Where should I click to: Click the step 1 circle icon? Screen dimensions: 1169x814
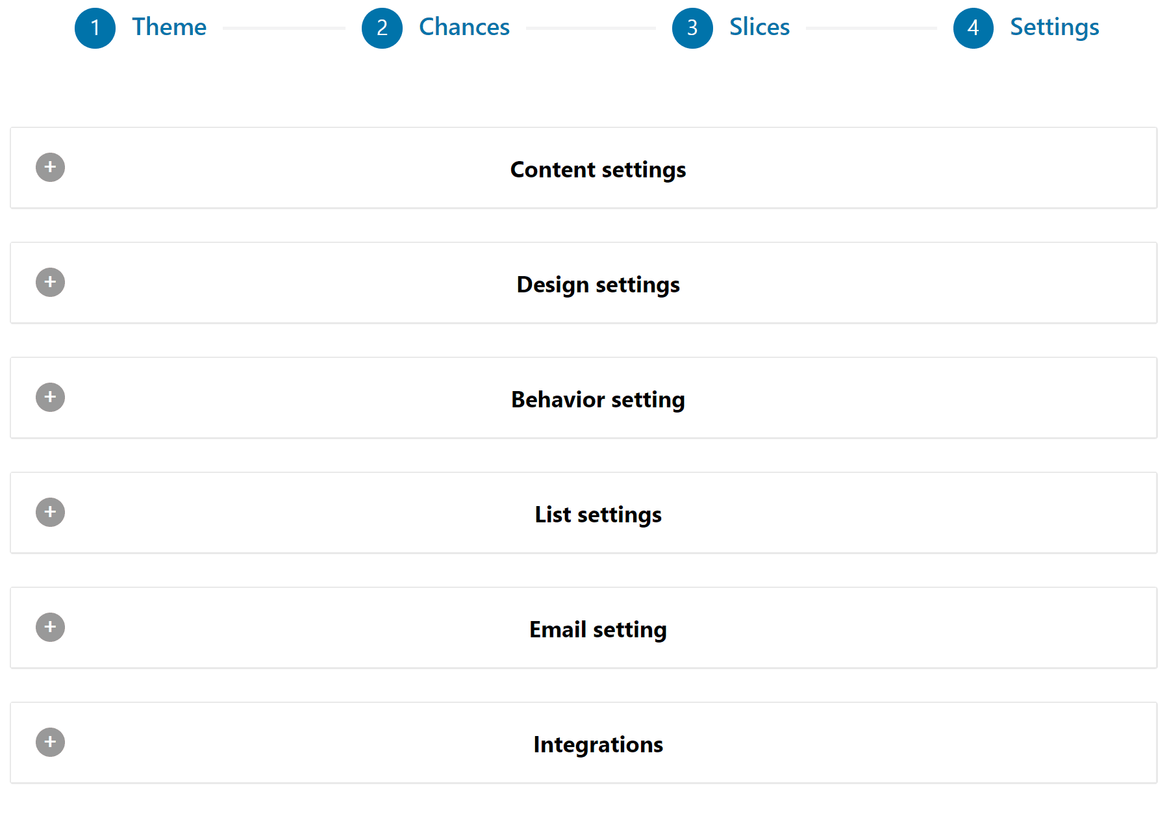click(95, 28)
